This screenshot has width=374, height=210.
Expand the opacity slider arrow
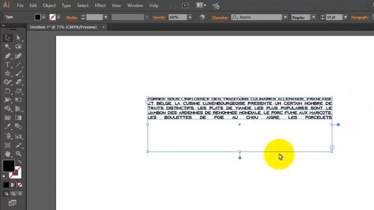(x=190, y=17)
